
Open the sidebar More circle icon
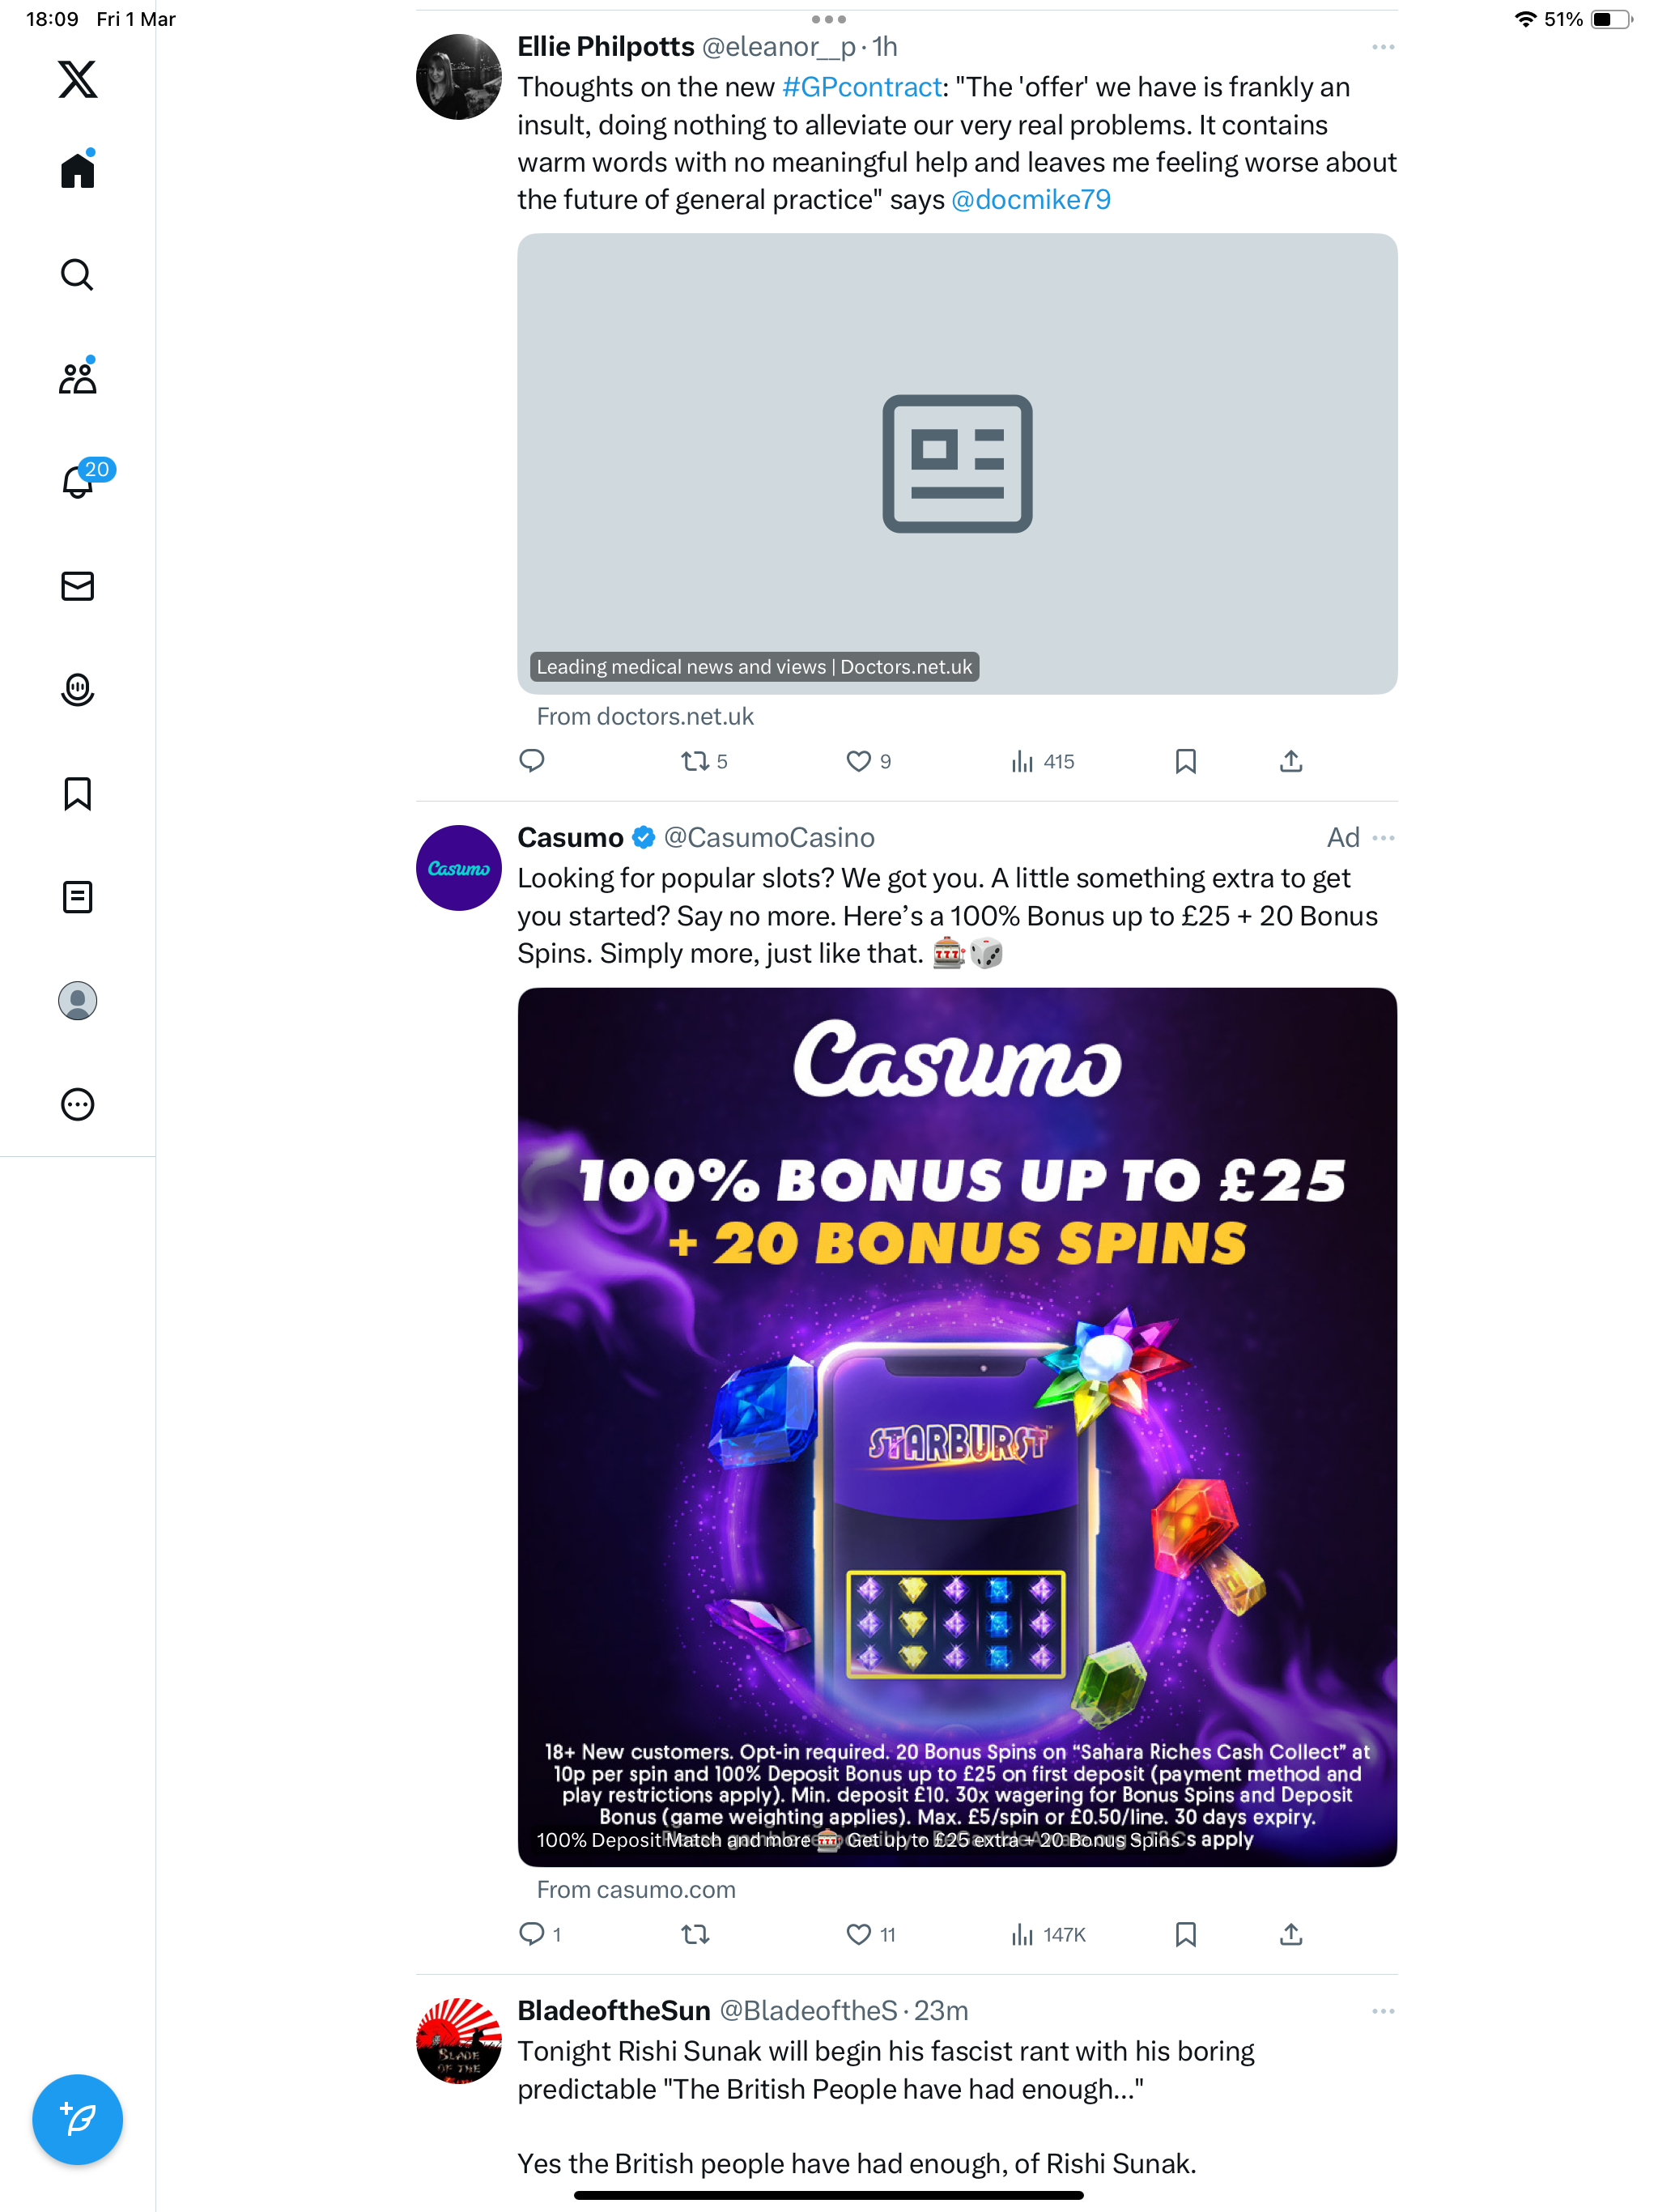tap(77, 1104)
